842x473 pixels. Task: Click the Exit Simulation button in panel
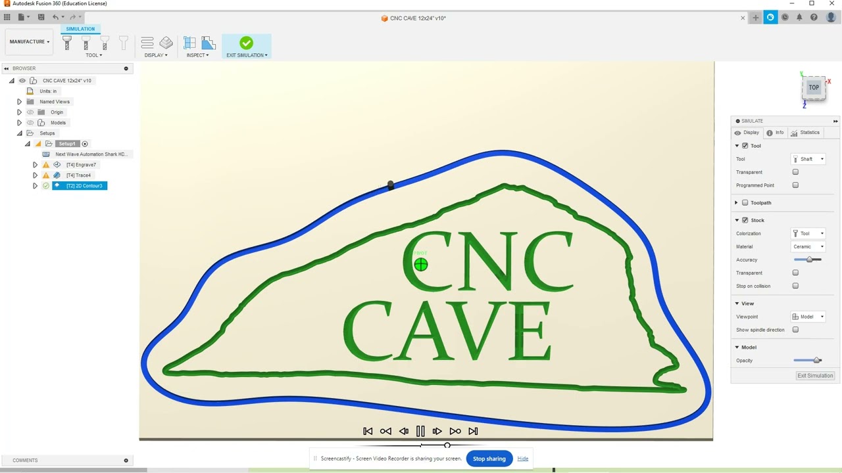pos(815,376)
